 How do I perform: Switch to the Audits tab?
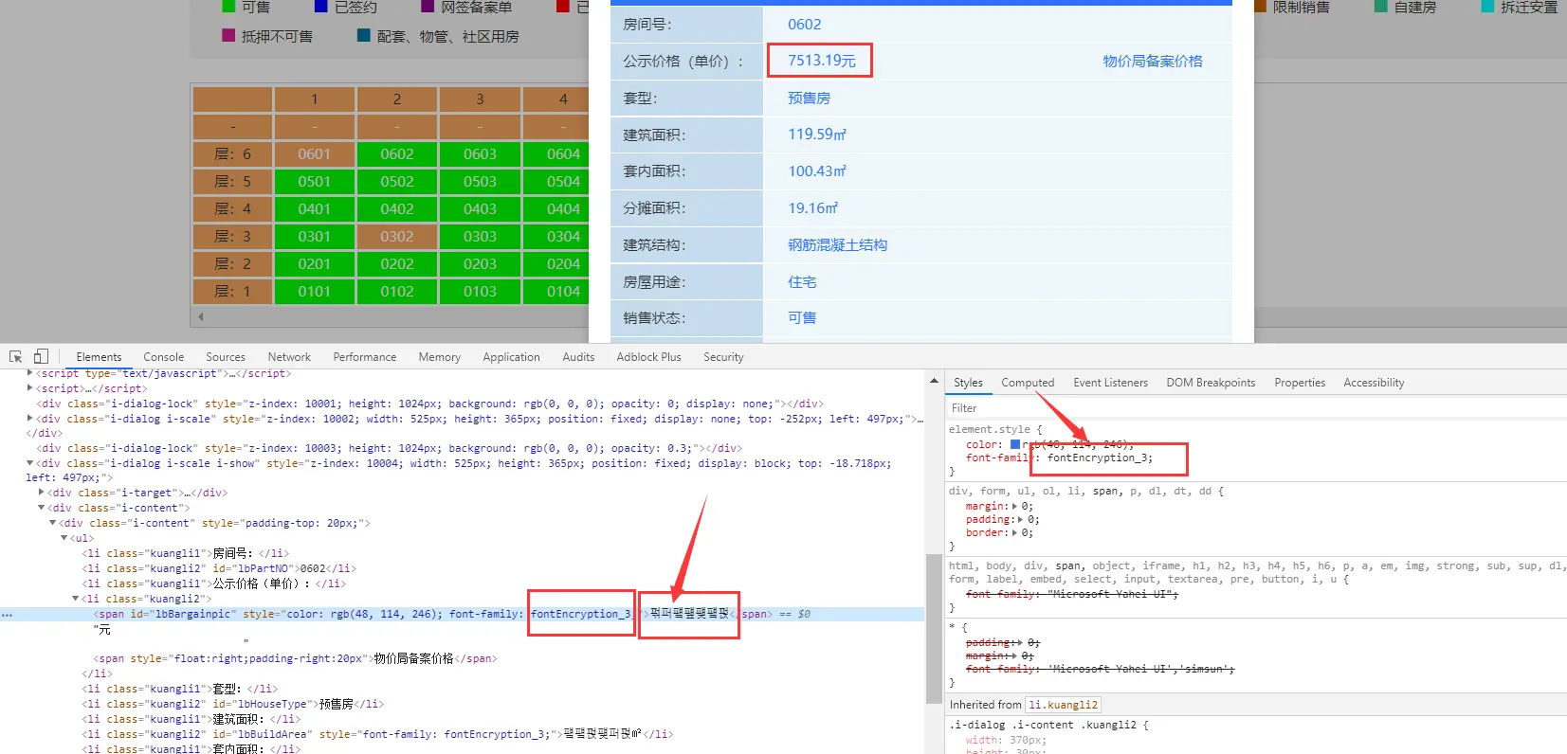578,357
